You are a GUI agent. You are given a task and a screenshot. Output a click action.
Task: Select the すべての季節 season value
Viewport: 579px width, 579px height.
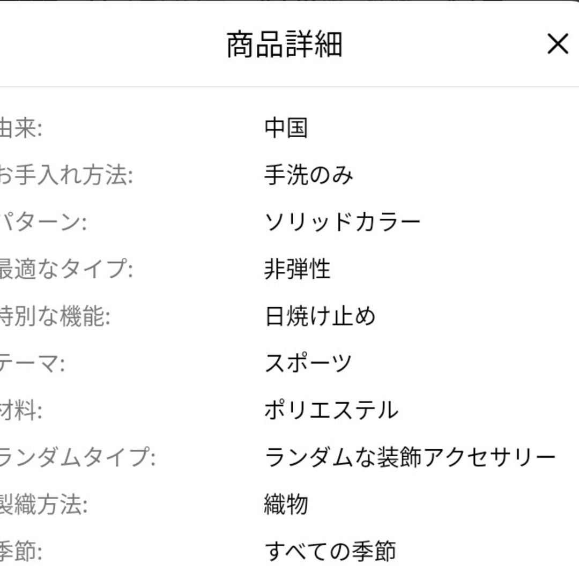click(330, 551)
